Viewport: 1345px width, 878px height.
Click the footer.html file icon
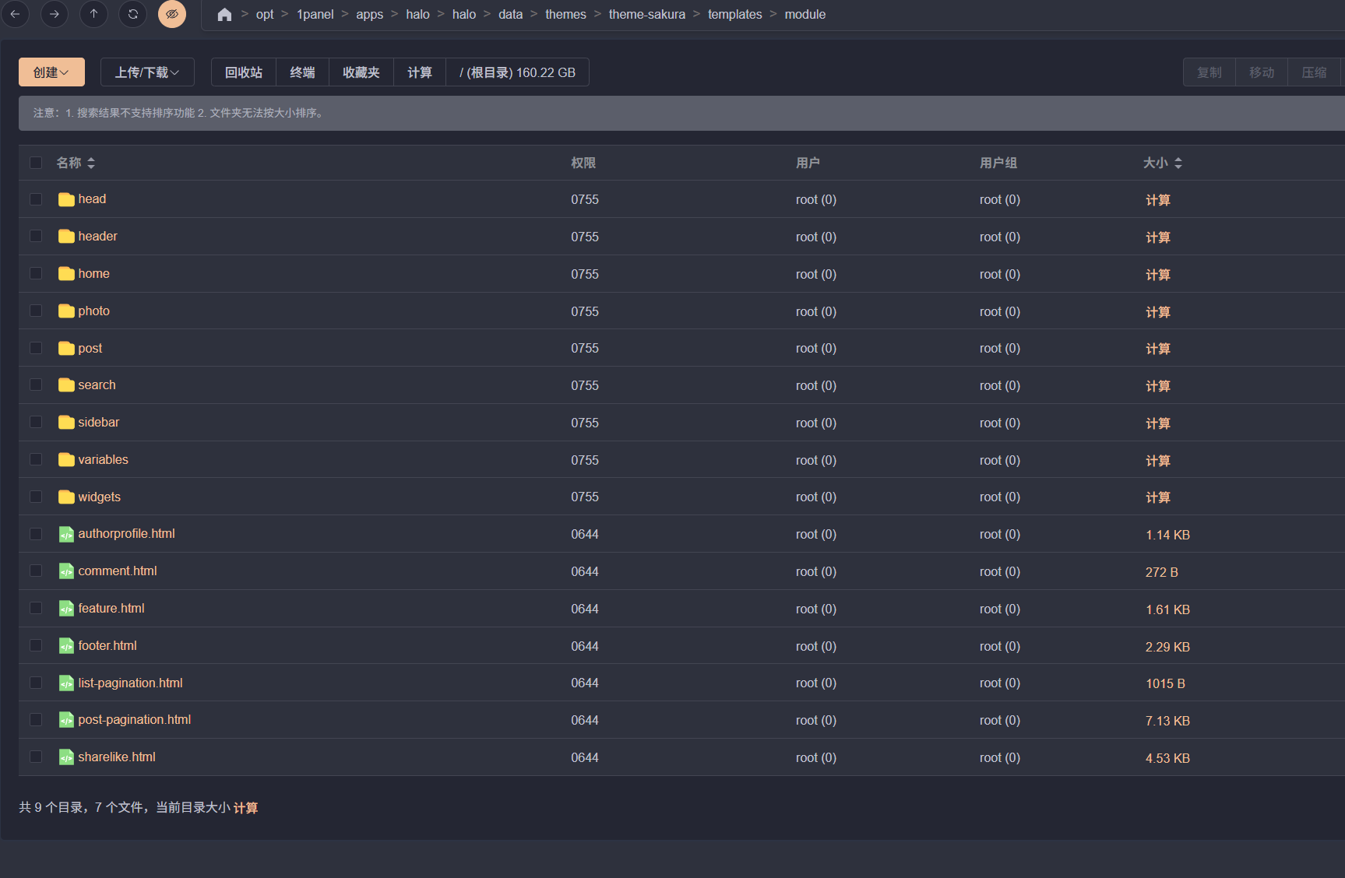pos(66,646)
